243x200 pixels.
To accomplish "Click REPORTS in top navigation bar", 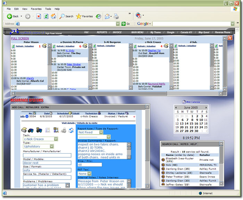I will [102, 32].
